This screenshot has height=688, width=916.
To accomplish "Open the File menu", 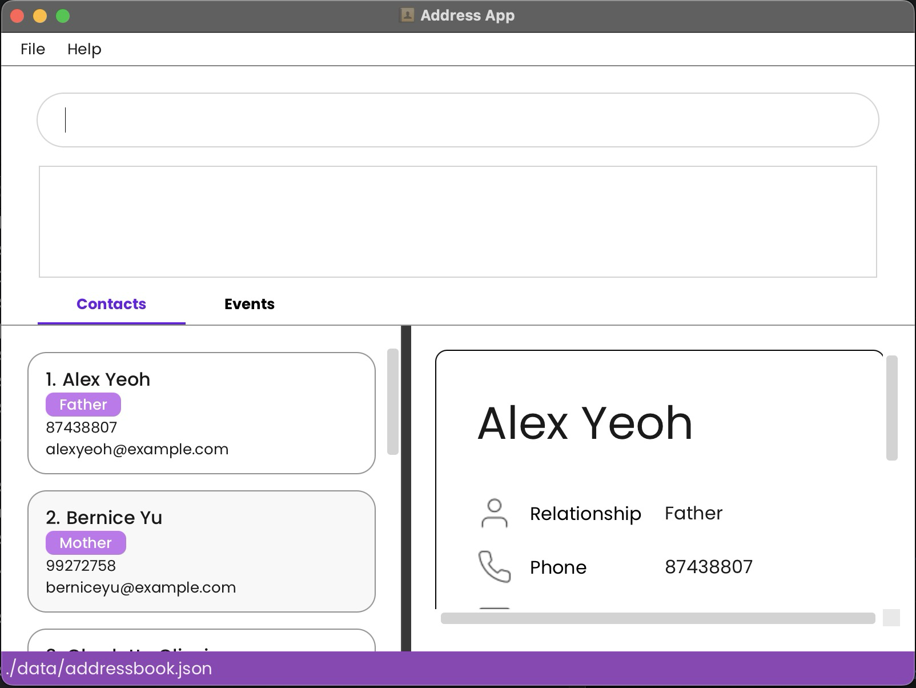I will 33,49.
